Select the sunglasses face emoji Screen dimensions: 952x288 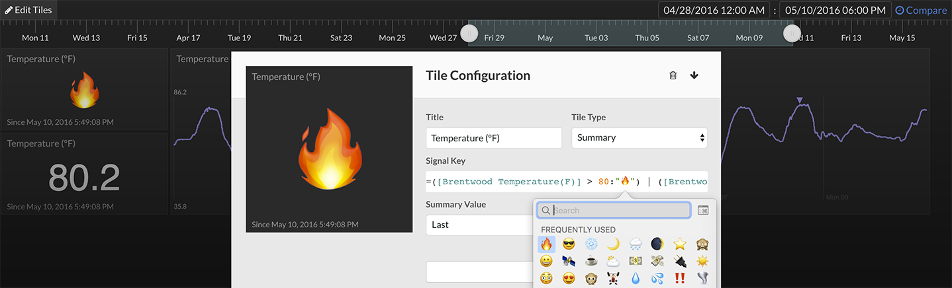pos(569,244)
